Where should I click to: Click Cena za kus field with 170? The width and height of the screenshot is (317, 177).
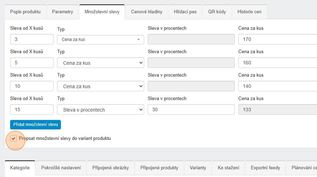(x=277, y=40)
